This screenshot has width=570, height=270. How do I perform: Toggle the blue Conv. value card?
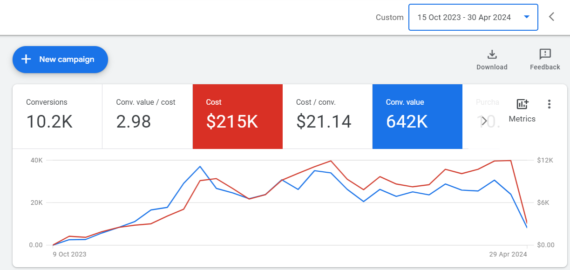[x=417, y=116]
